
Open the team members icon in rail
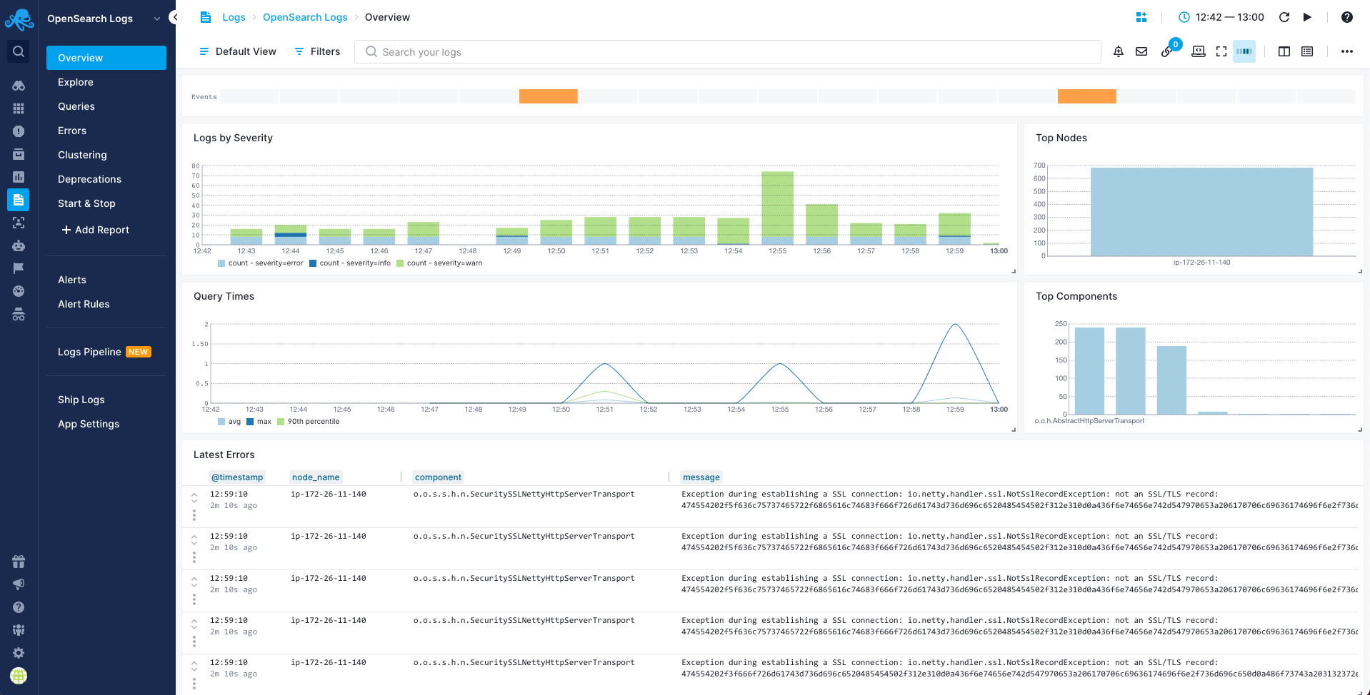point(19,630)
